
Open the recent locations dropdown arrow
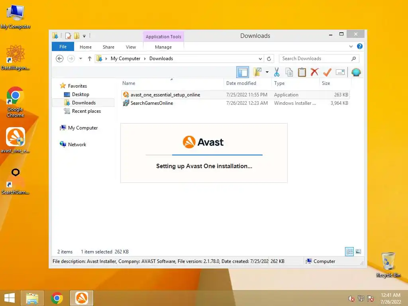click(x=80, y=59)
